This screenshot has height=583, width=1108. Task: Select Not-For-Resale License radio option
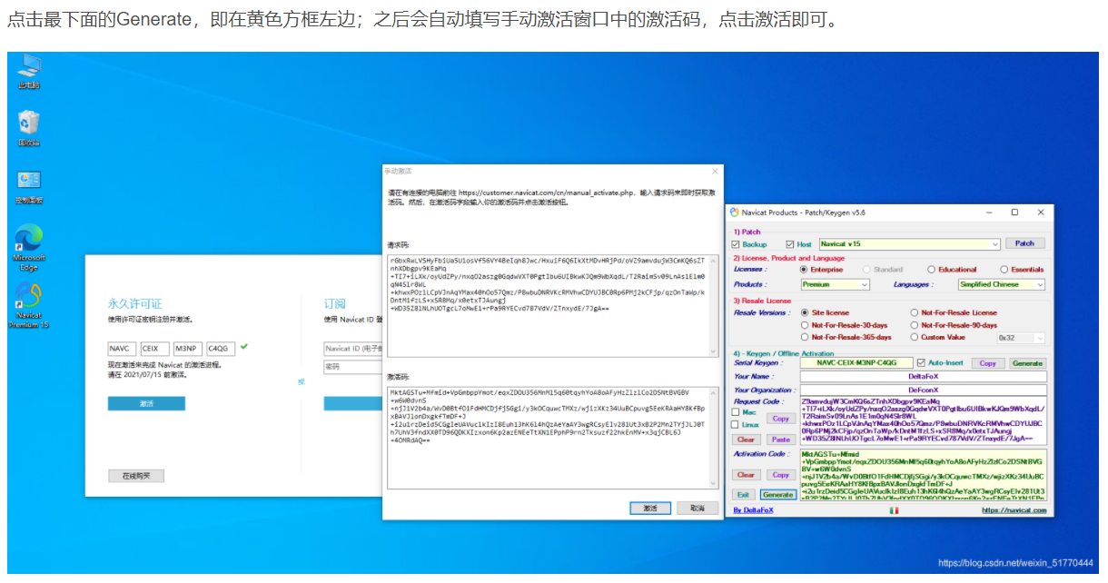(914, 312)
